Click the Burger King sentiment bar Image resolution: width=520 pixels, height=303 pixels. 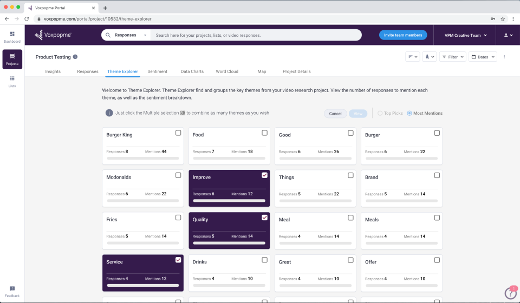click(143, 159)
